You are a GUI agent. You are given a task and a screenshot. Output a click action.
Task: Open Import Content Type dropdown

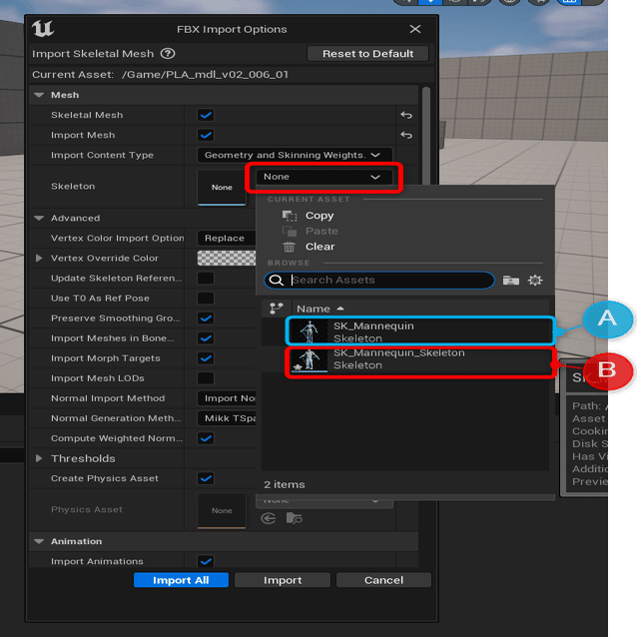click(295, 155)
